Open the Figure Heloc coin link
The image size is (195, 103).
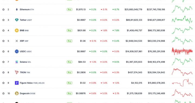tap(32, 83)
